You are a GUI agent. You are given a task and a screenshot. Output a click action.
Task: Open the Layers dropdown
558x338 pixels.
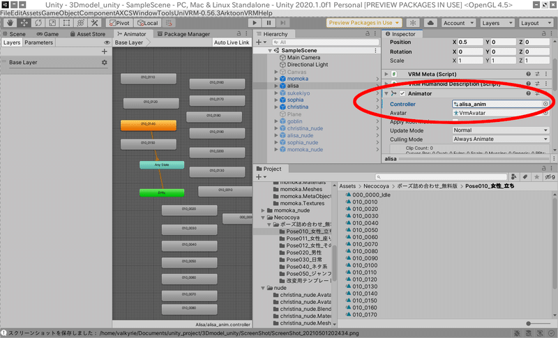[x=497, y=23]
